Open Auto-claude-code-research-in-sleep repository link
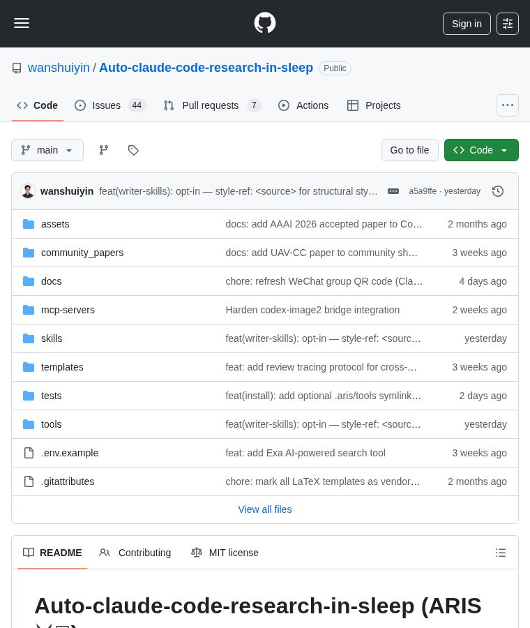Viewport: 530px width, 628px height. coord(206,68)
